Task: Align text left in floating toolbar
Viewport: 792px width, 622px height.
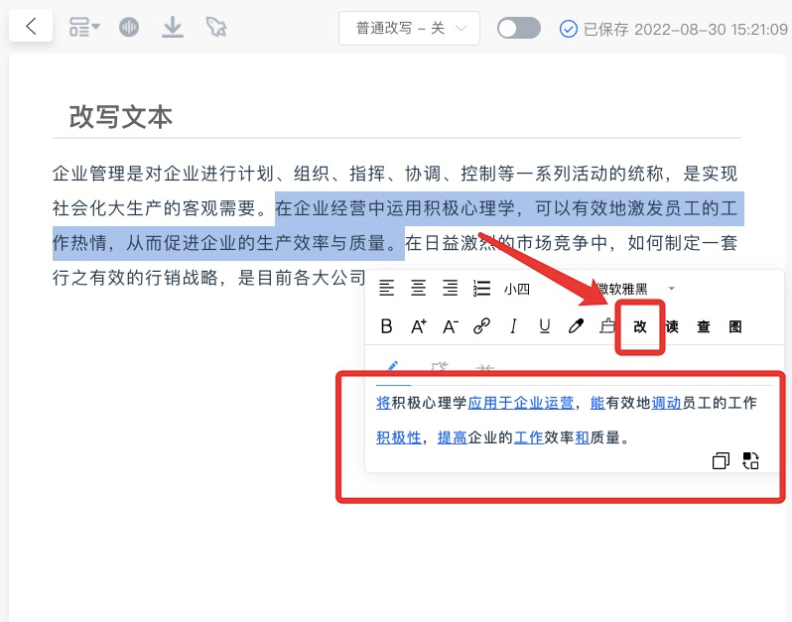Action: (386, 289)
